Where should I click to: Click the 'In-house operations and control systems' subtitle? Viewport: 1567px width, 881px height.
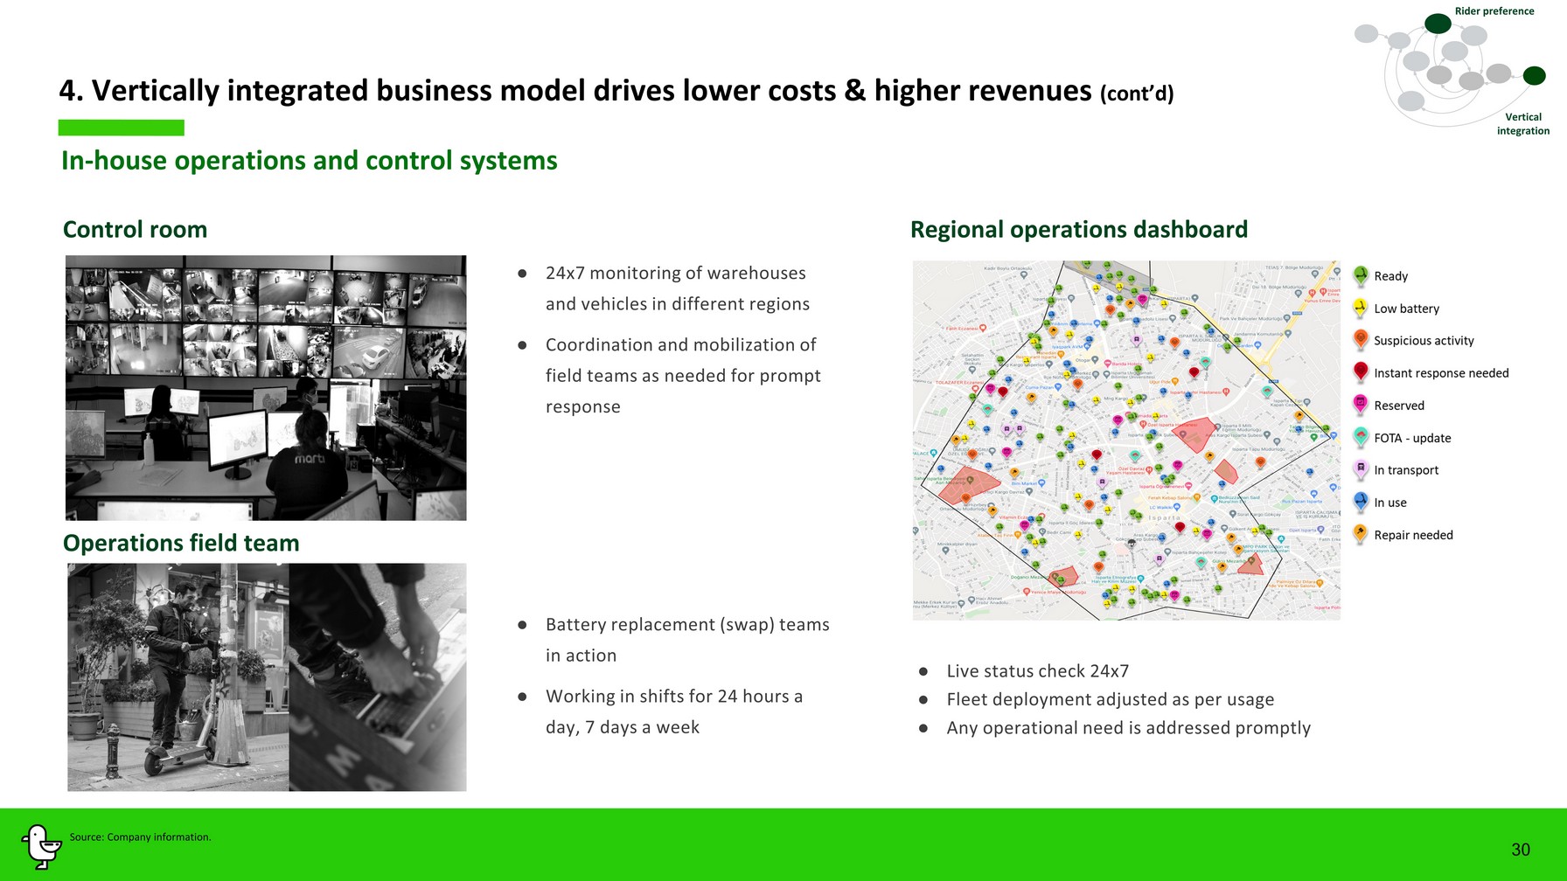pos(309,161)
